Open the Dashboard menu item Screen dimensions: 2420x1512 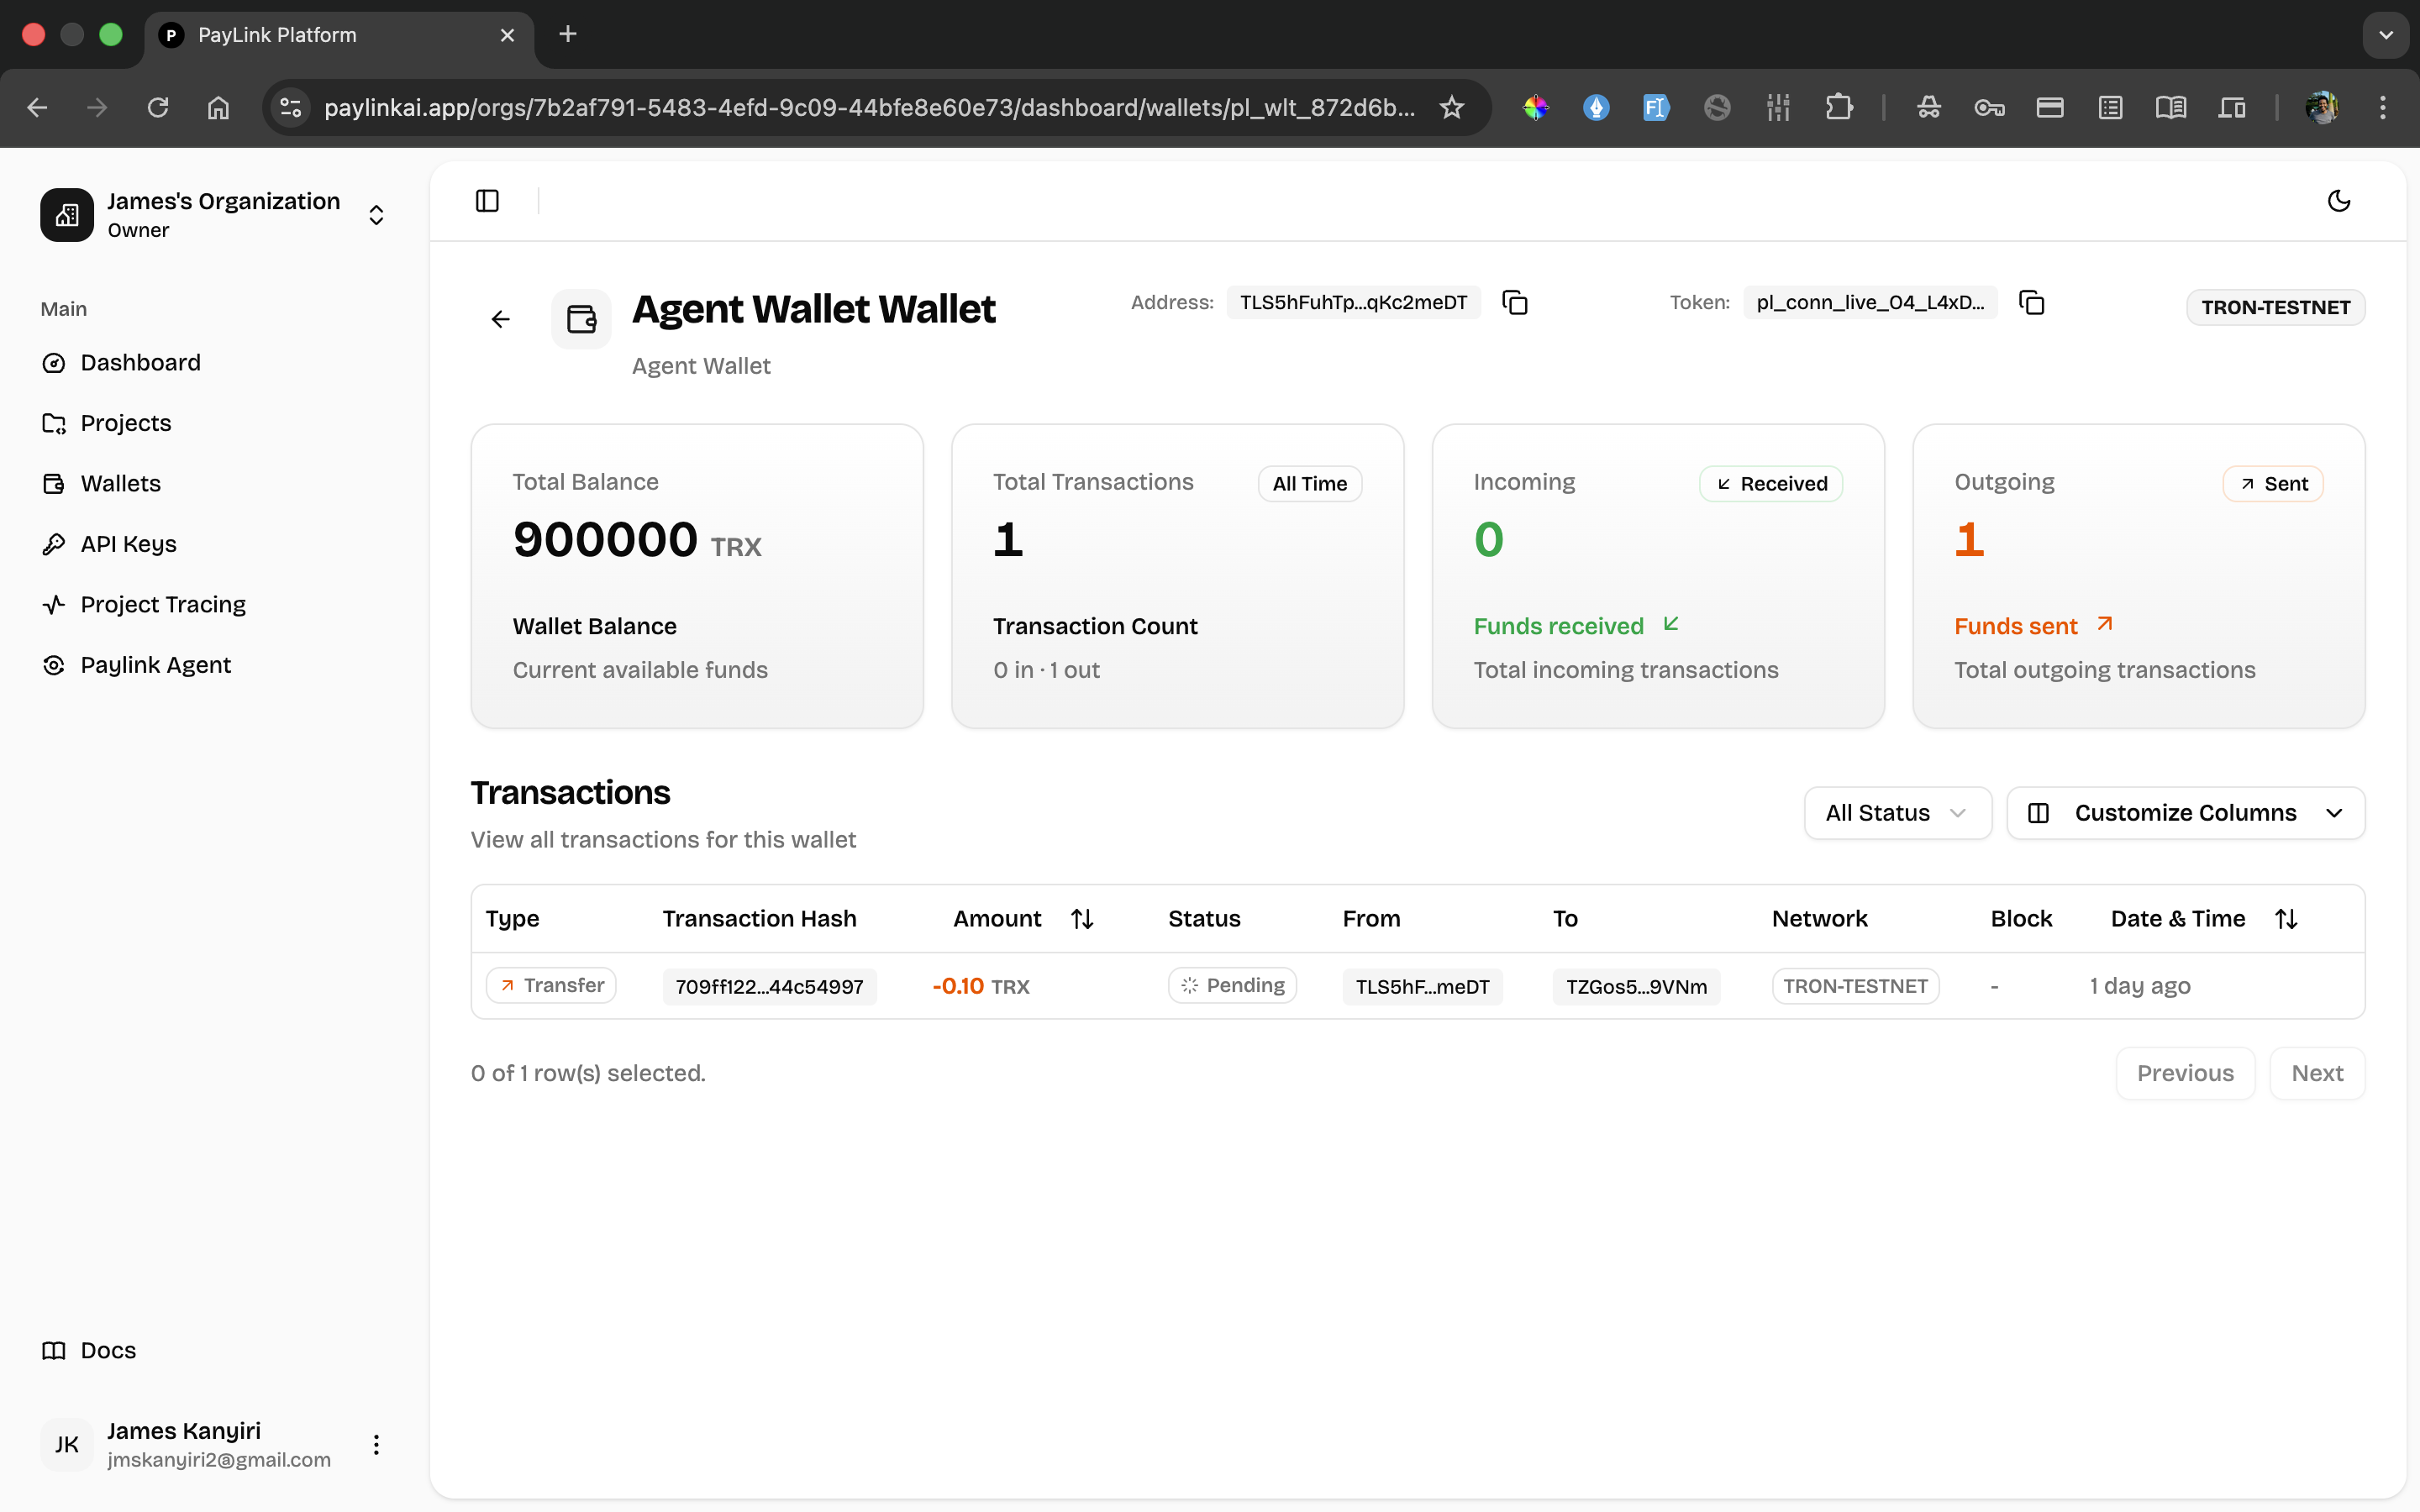tap(140, 362)
